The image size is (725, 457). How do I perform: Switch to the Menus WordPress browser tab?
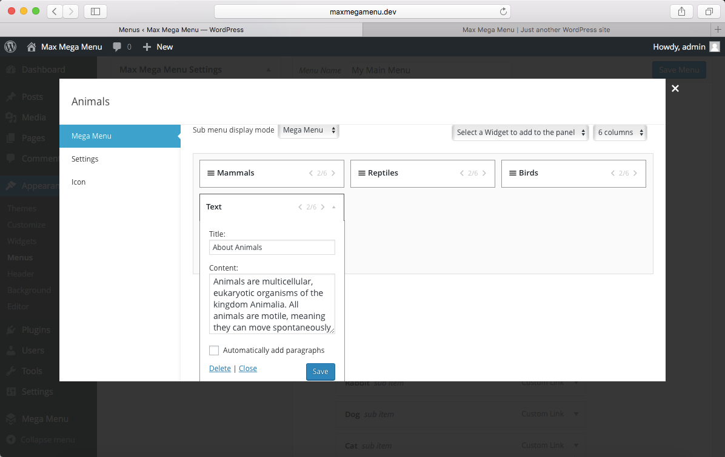tap(181, 30)
